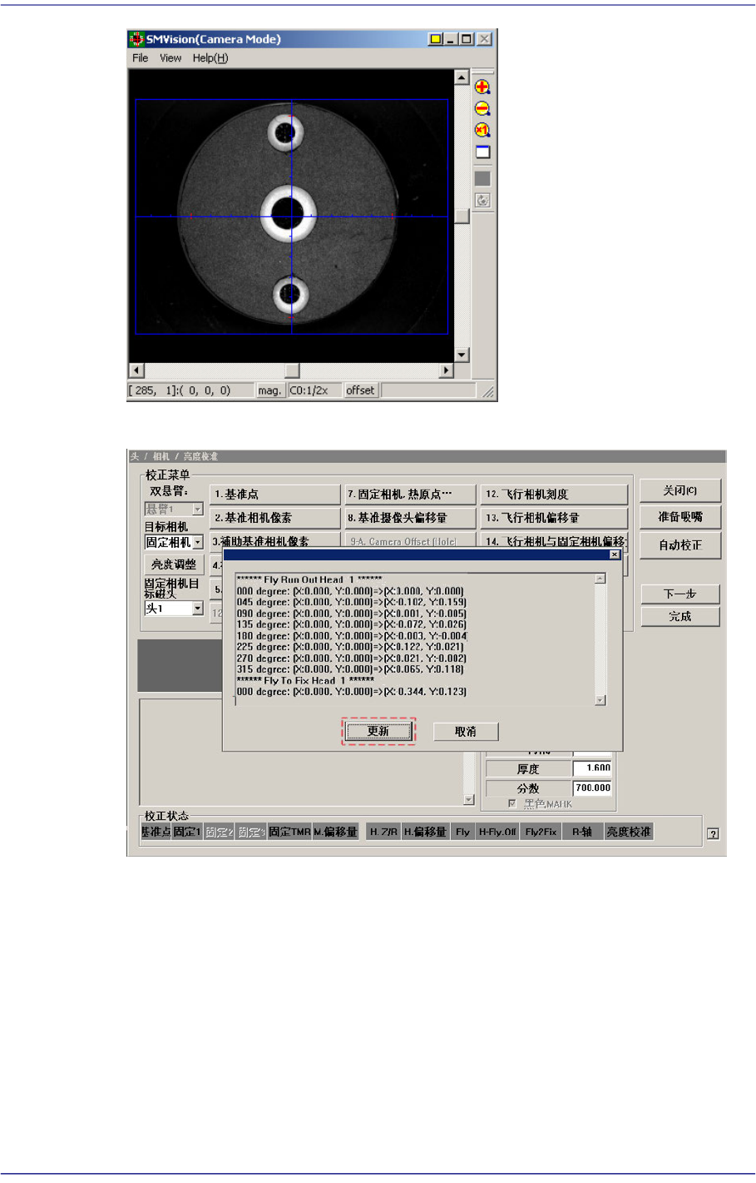Select the 固定TMR status tab

(x=289, y=832)
